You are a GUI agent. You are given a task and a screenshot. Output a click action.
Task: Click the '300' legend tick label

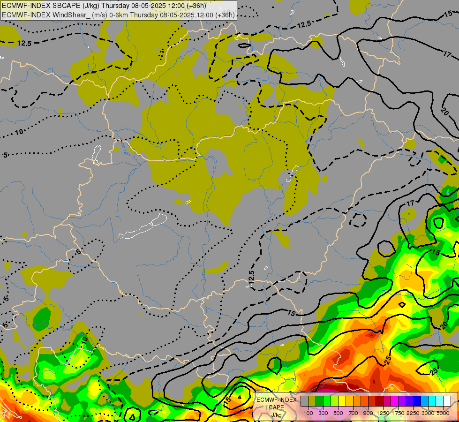[323, 413]
